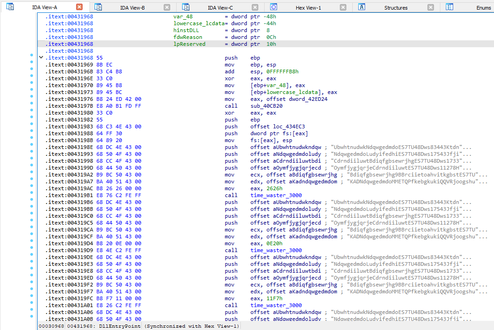Select the 0FFFFFFB8h operand
Screen dimensions: 494x330
pyautogui.click(x=282, y=71)
